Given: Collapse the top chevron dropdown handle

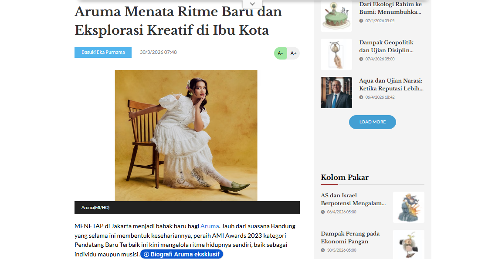Looking at the screenshot, I should pos(252,4).
